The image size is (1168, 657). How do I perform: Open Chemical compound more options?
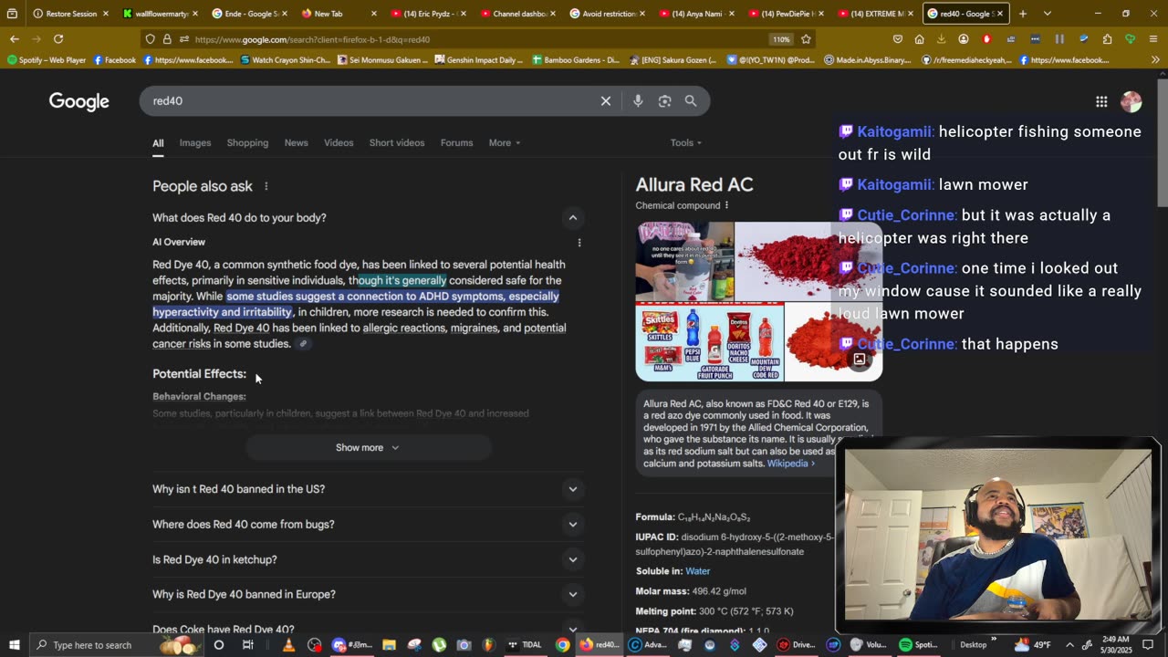[x=726, y=205]
